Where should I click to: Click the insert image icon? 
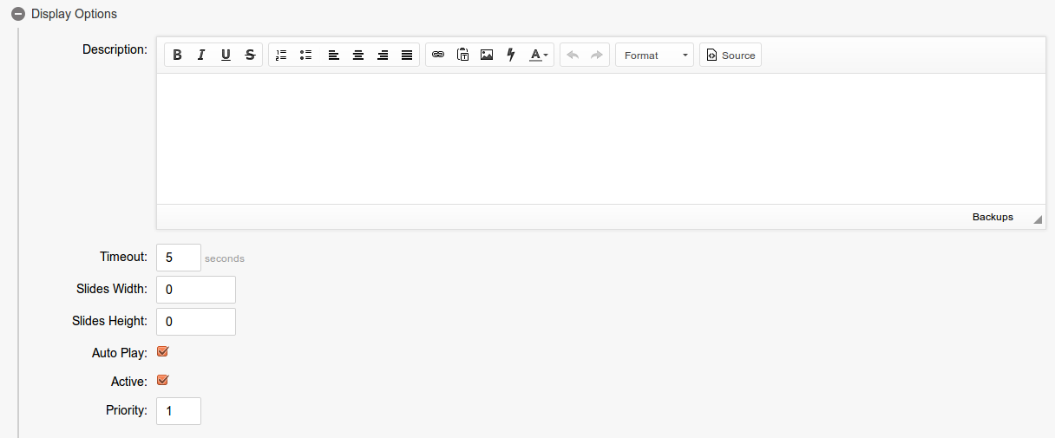[487, 56]
